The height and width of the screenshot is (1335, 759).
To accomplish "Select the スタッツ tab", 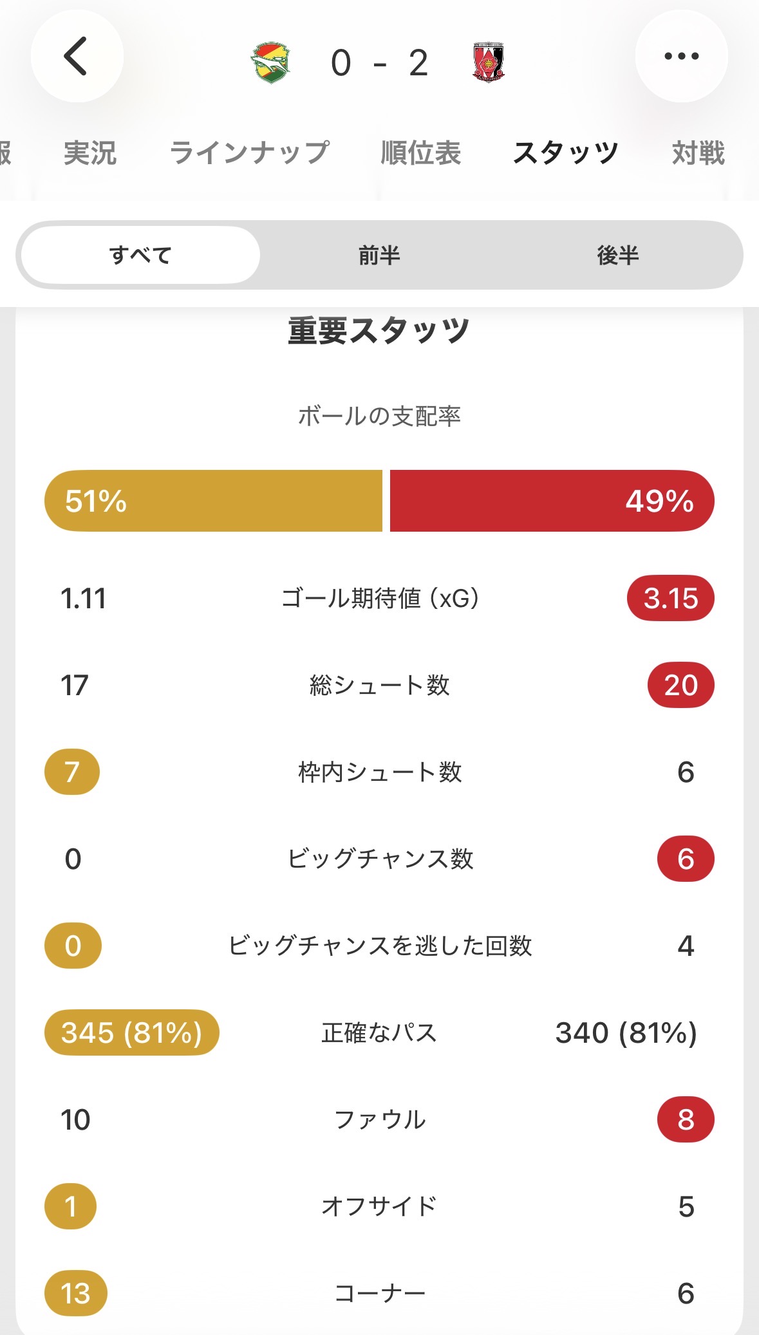I will point(565,153).
